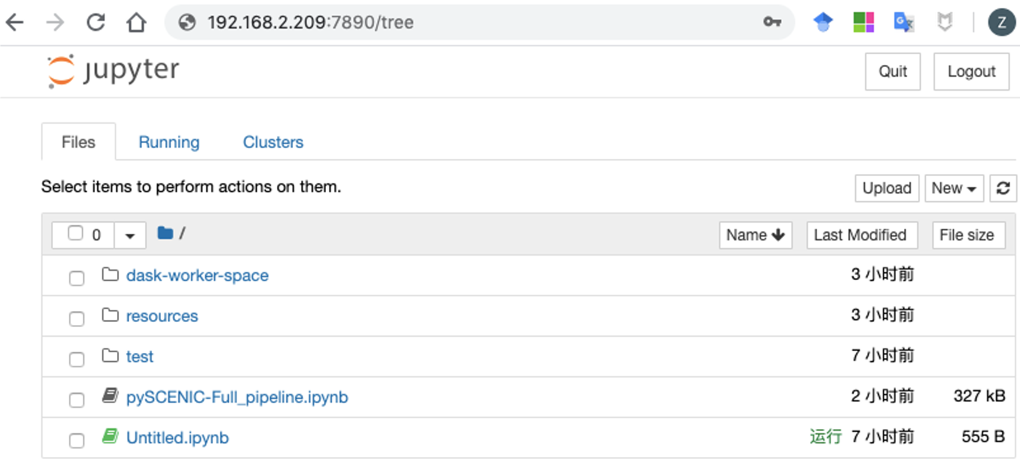The height and width of the screenshot is (465, 1020).
Task: Sort files by Last Modified
Action: pyautogui.click(x=861, y=235)
